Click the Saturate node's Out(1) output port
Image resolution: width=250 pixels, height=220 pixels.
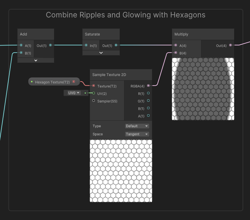(116, 46)
